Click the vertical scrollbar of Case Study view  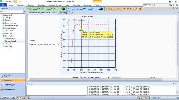point(177,44)
